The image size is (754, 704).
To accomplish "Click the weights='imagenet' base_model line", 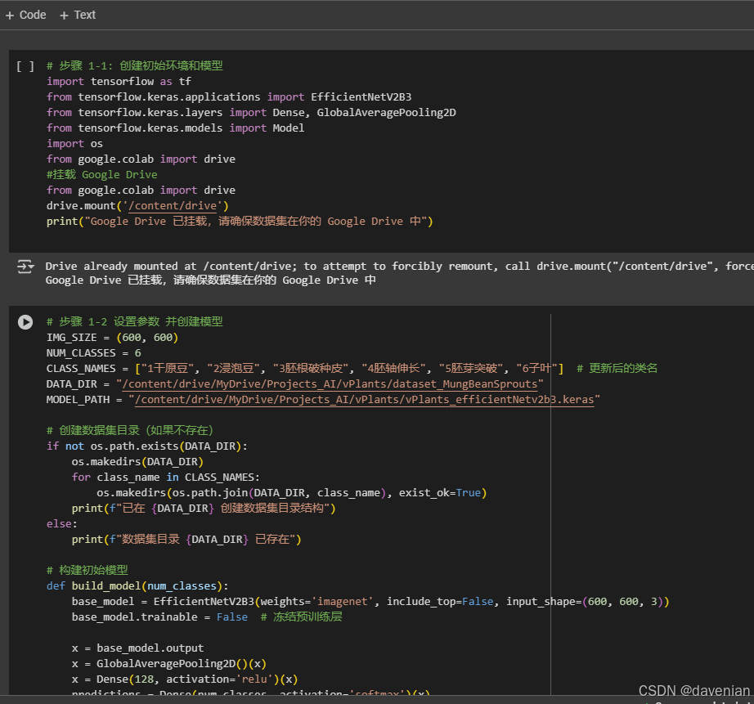I will point(370,602).
